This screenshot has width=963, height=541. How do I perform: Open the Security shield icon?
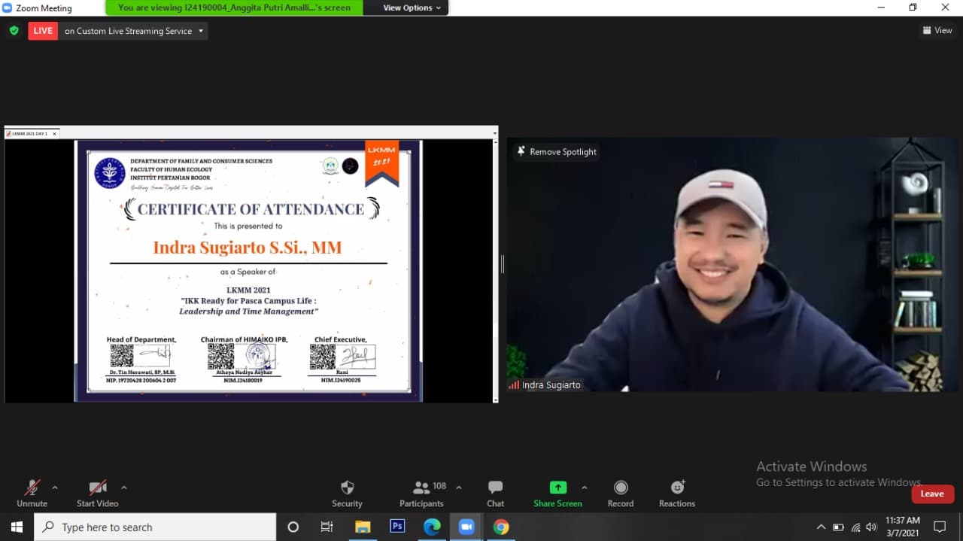coord(347,488)
